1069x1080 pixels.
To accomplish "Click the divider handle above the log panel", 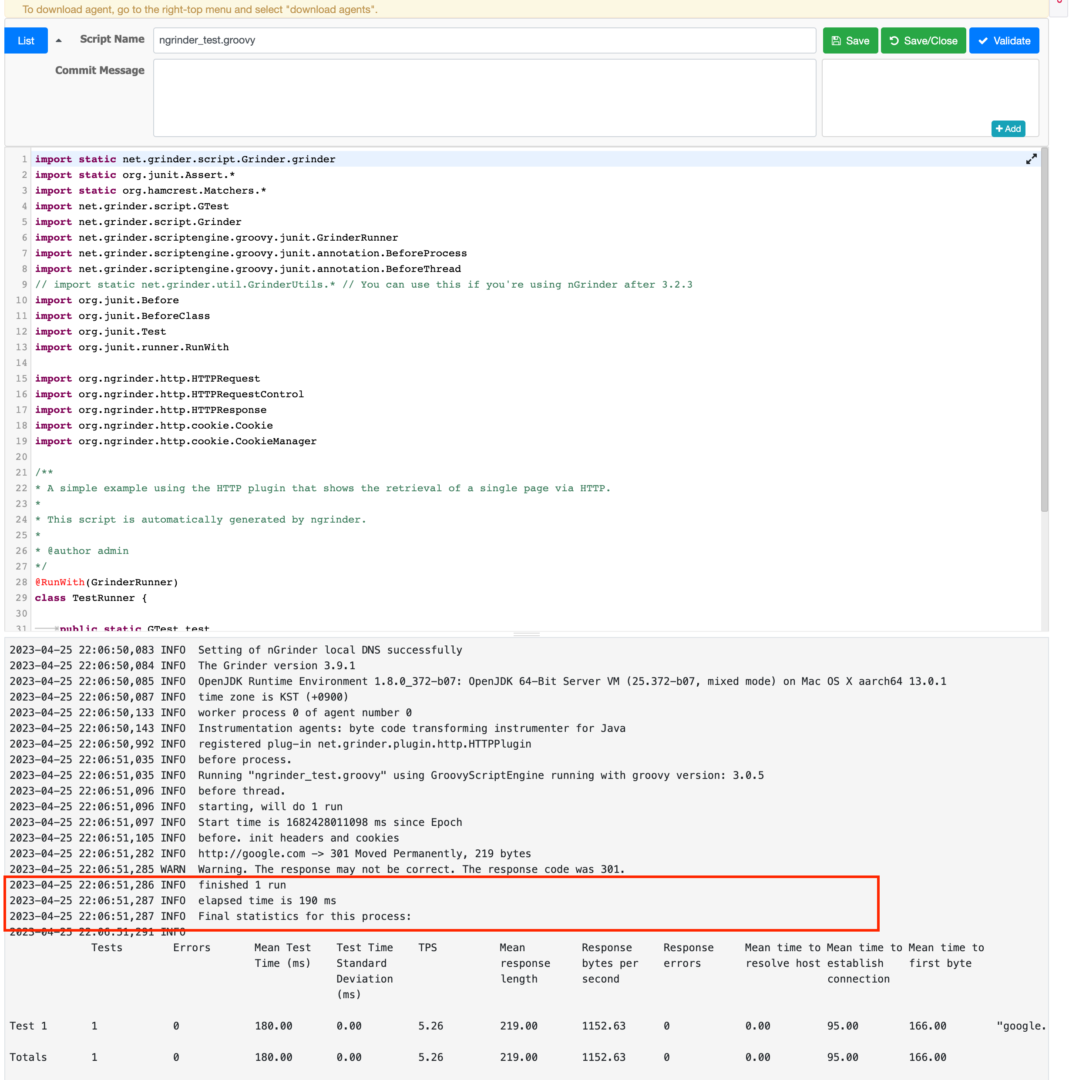I will pos(526,634).
